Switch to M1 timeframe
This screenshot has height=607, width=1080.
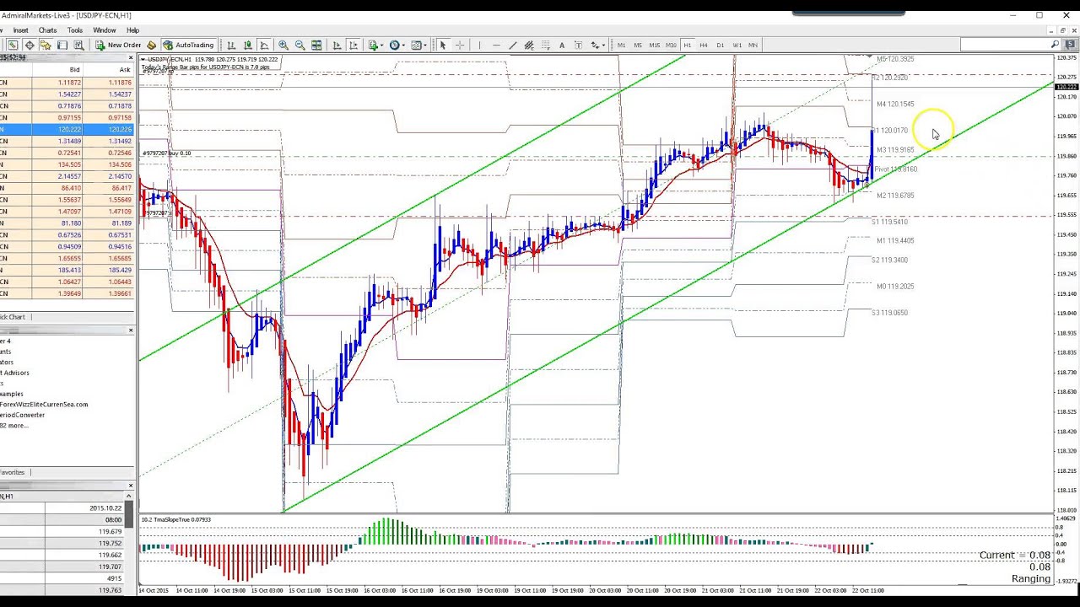621,45
